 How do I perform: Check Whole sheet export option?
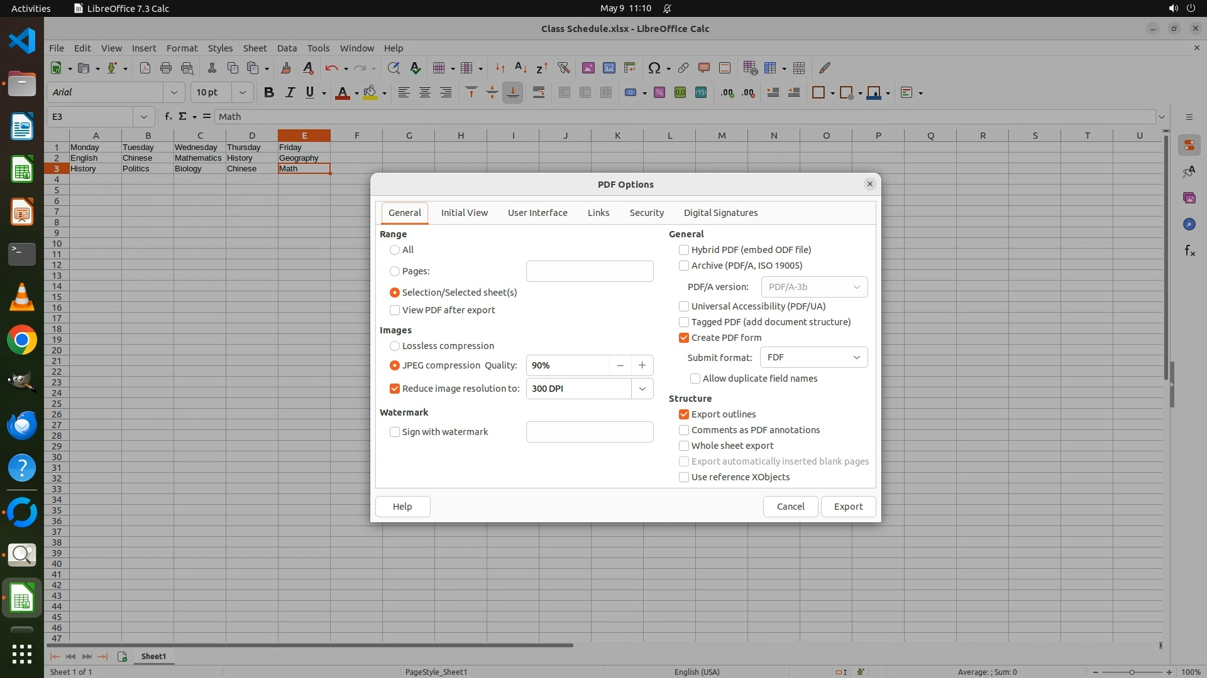[x=684, y=446]
